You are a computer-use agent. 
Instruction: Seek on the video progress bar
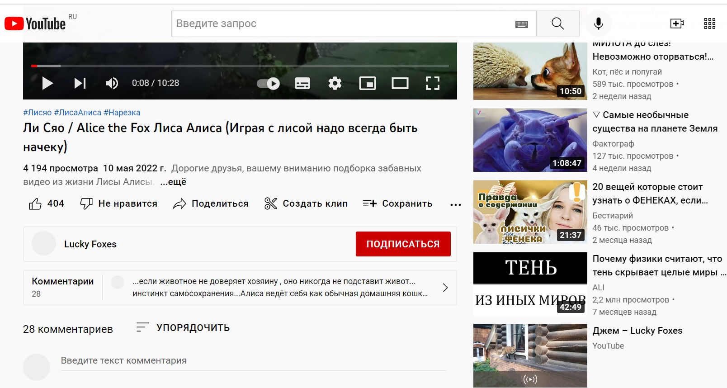coord(240,66)
